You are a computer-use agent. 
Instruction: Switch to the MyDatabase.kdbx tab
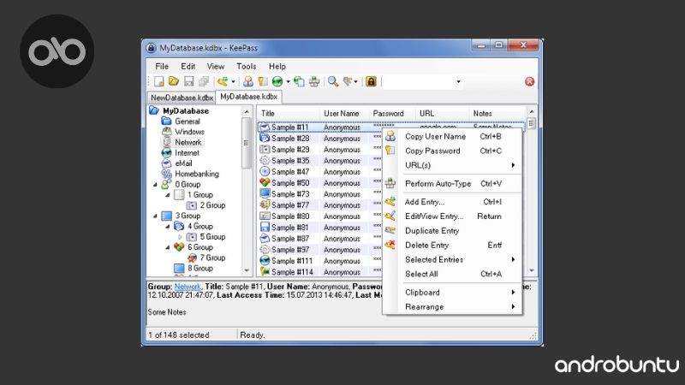248,97
